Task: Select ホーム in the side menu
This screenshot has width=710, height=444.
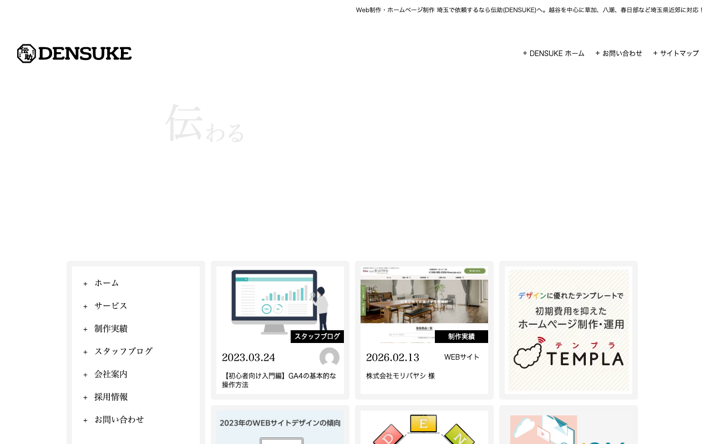Action: click(106, 283)
